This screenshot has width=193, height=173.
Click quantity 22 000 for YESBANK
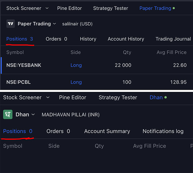(123, 65)
